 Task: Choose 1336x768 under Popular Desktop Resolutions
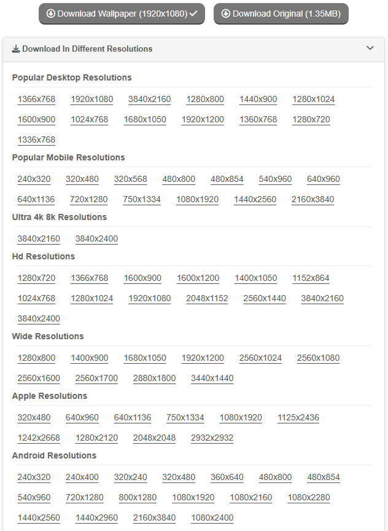click(x=36, y=140)
